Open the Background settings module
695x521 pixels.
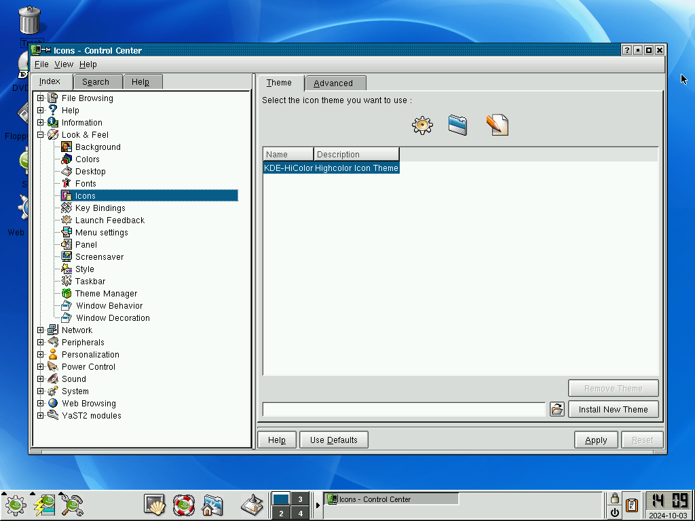tap(98, 147)
